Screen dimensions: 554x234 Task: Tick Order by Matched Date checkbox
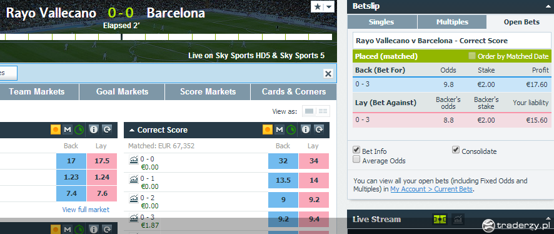[x=471, y=56]
